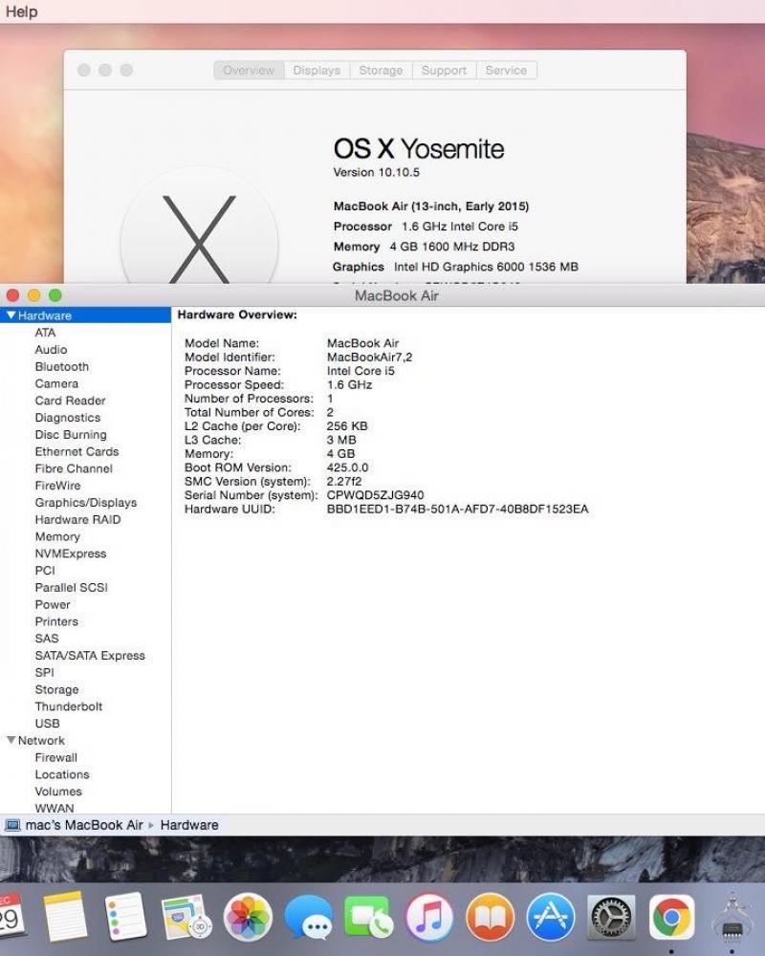
Task: Click the Version 10.10.5 text
Action: [377, 172]
